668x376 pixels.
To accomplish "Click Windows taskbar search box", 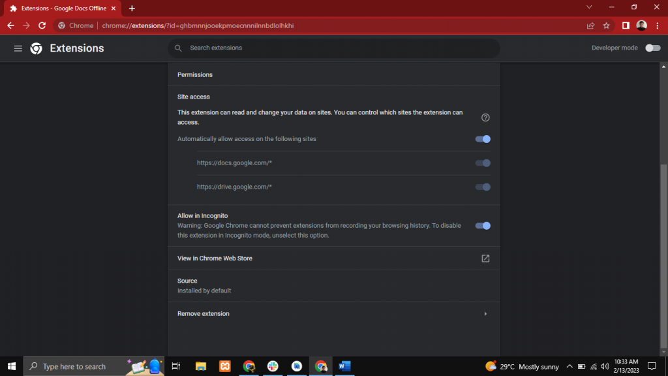I will [x=94, y=366].
